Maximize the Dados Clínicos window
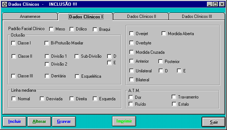 click(215, 4)
